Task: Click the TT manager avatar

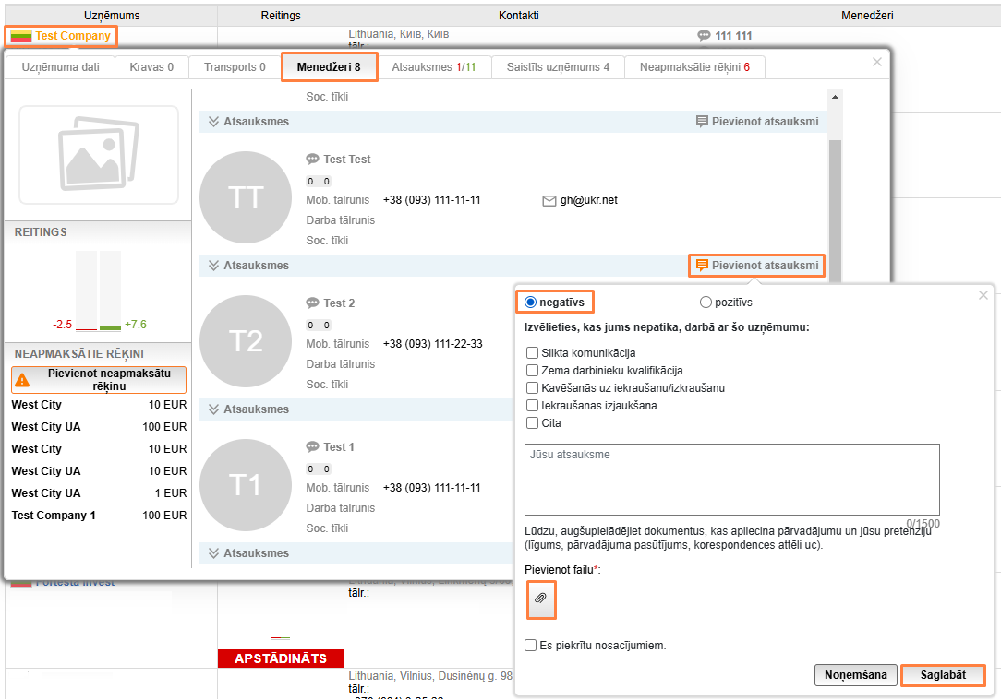Action: coord(245,197)
